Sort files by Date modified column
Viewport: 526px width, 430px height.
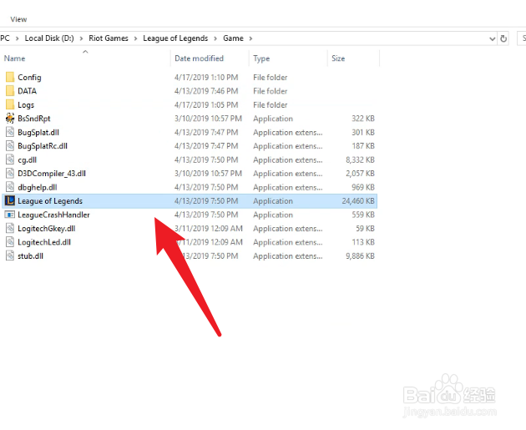[x=199, y=58]
